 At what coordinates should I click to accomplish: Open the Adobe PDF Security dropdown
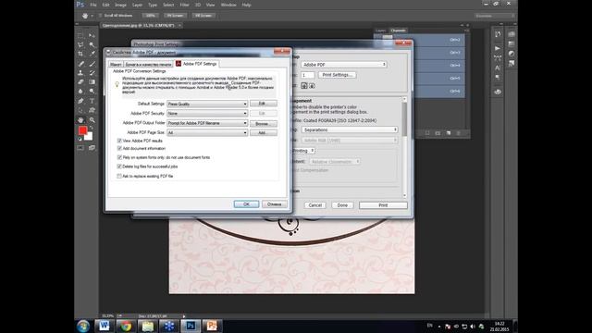207,113
